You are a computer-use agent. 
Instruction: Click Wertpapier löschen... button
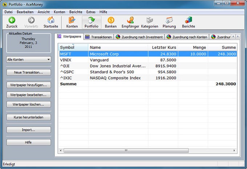tap(29, 104)
